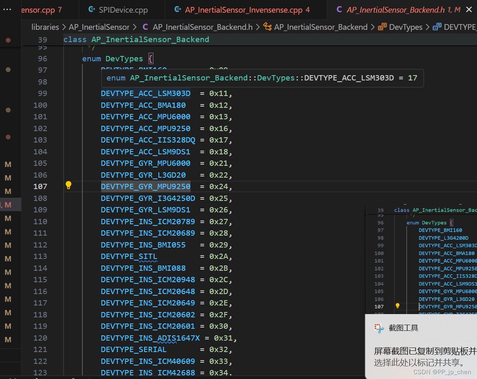Open the libraries breadcrumb dropdown

coord(45,27)
